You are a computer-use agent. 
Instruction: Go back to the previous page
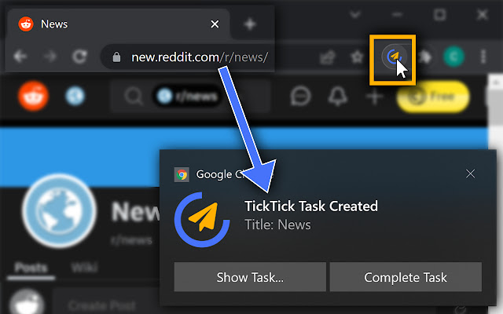coord(20,57)
